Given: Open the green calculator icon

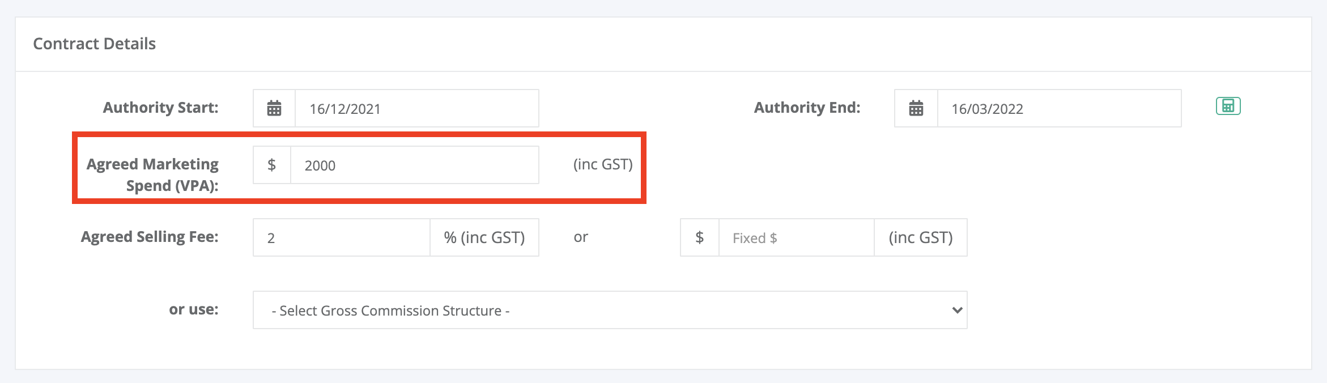Looking at the screenshot, I should click(x=1228, y=106).
